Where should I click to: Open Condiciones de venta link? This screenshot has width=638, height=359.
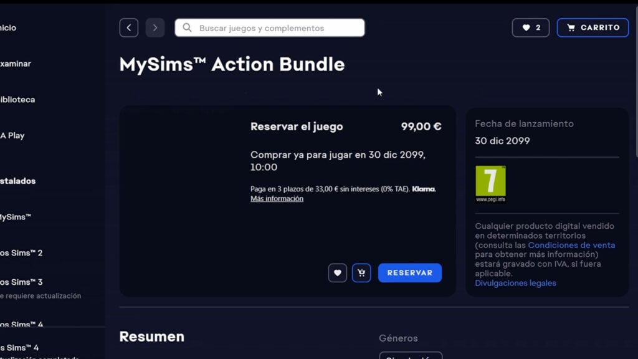pyautogui.click(x=571, y=245)
